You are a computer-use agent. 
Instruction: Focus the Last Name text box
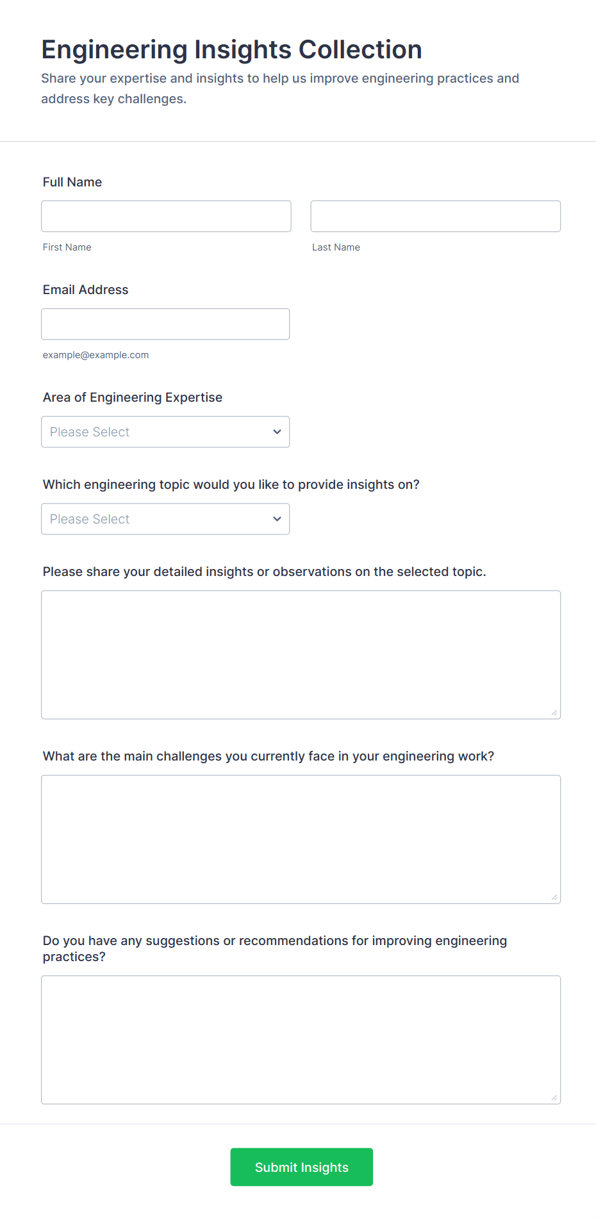pos(435,217)
